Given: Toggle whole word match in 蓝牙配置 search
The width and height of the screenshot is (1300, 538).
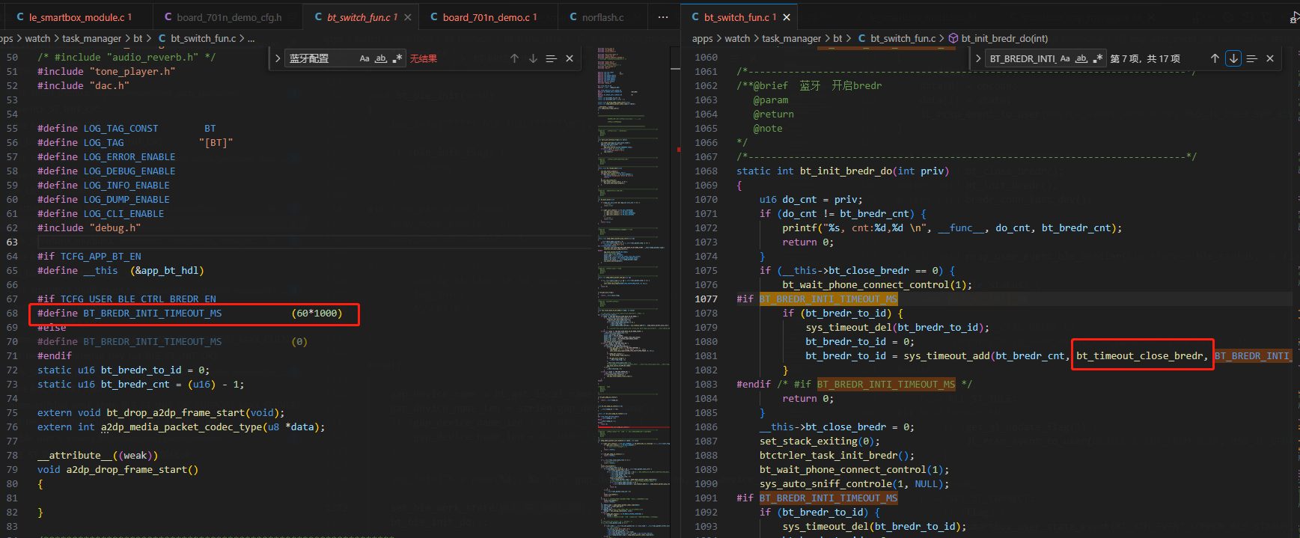Looking at the screenshot, I should 381,58.
